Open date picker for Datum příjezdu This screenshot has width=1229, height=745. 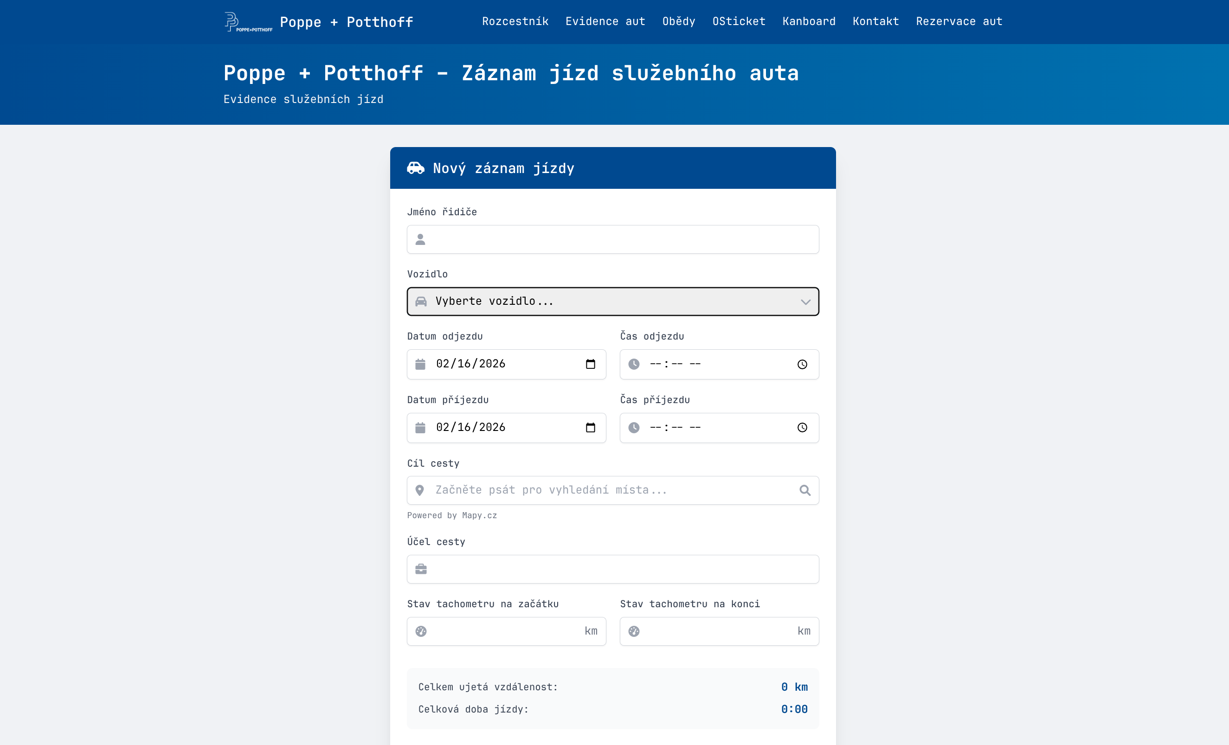591,427
